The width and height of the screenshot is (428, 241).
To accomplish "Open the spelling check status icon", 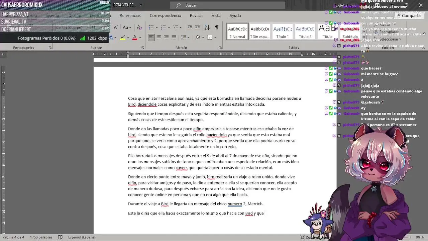I will tap(61, 237).
